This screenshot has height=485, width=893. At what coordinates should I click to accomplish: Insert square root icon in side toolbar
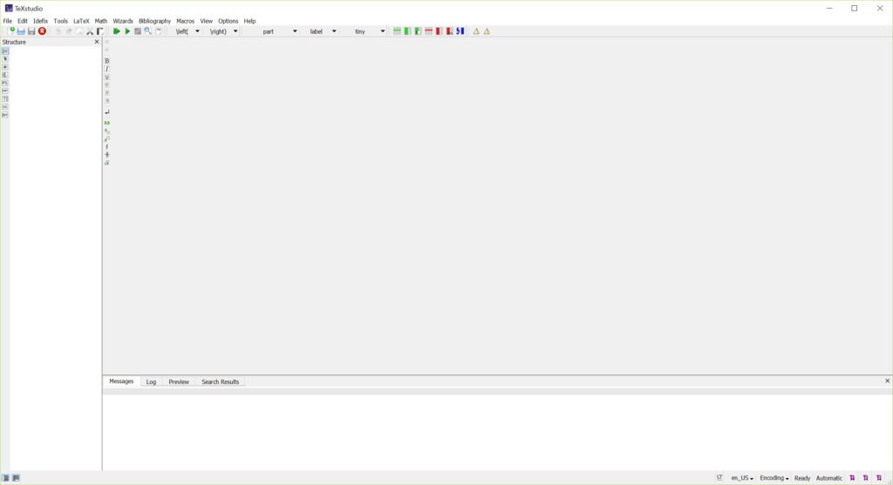(x=107, y=163)
